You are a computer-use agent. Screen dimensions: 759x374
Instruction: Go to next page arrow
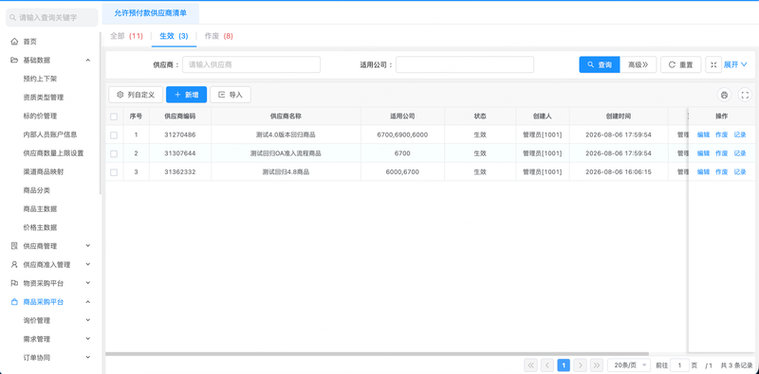(581, 365)
